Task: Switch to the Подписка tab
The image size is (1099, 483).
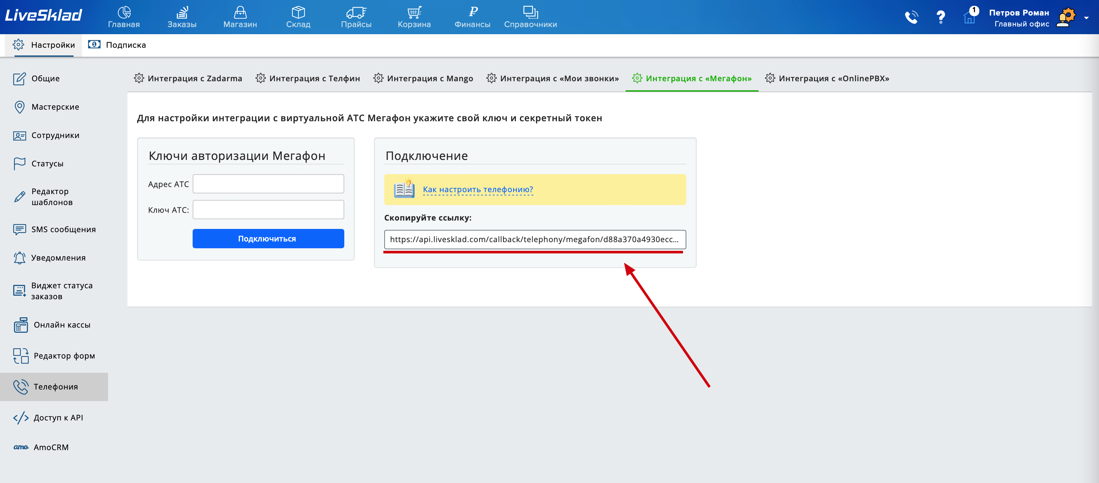Action: (x=117, y=45)
